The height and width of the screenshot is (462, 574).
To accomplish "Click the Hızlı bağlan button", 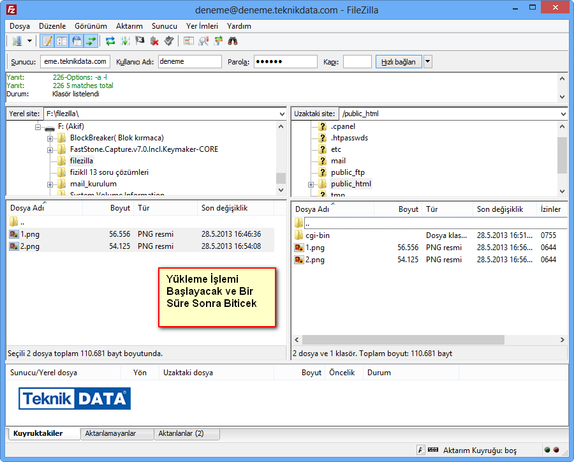I will pos(398,62).
